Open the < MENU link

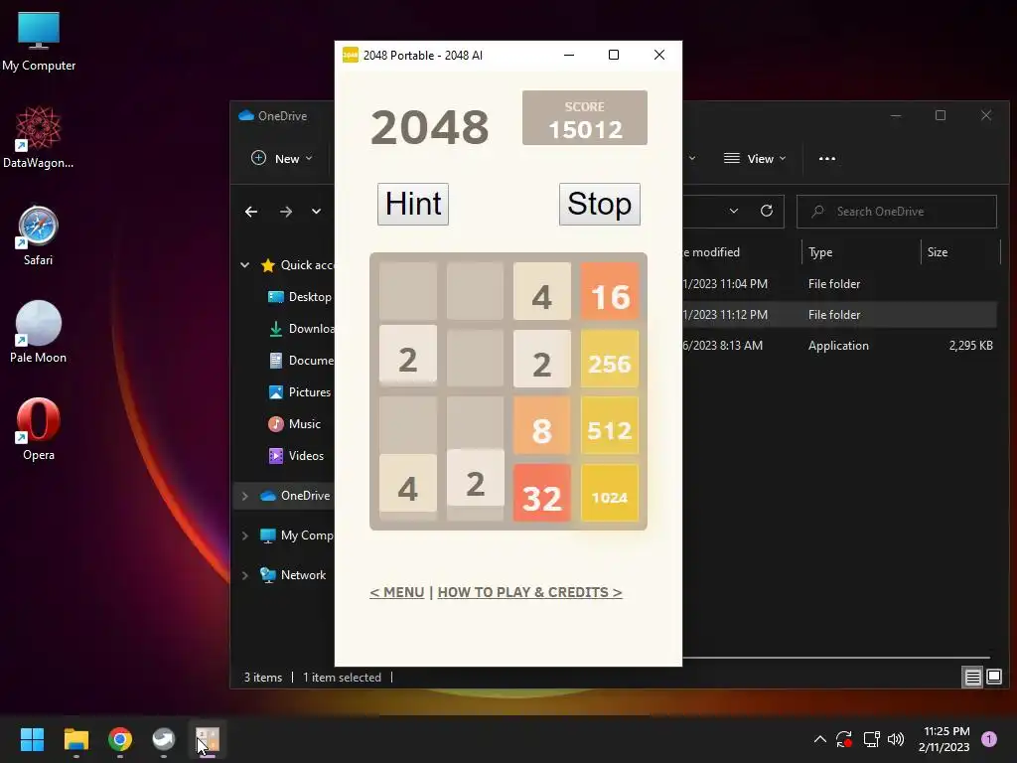tap(397, 592)
